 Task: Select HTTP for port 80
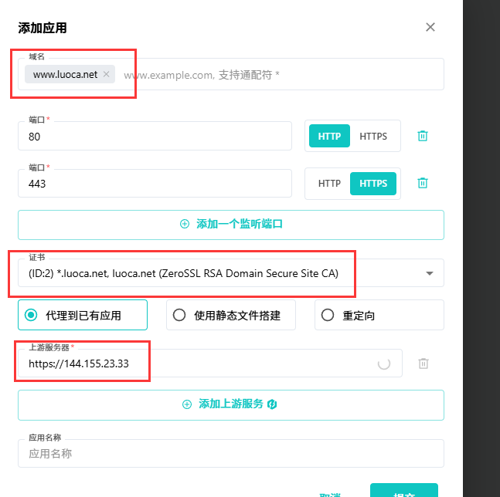(329, 136)
